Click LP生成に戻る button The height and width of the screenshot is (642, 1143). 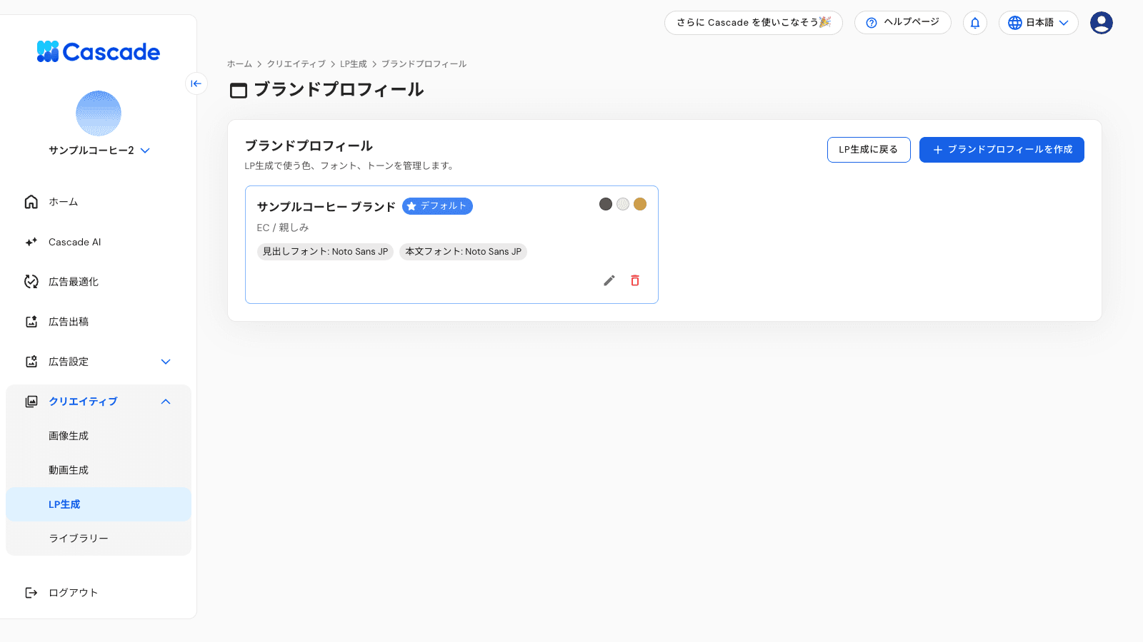tap(869, 150)
